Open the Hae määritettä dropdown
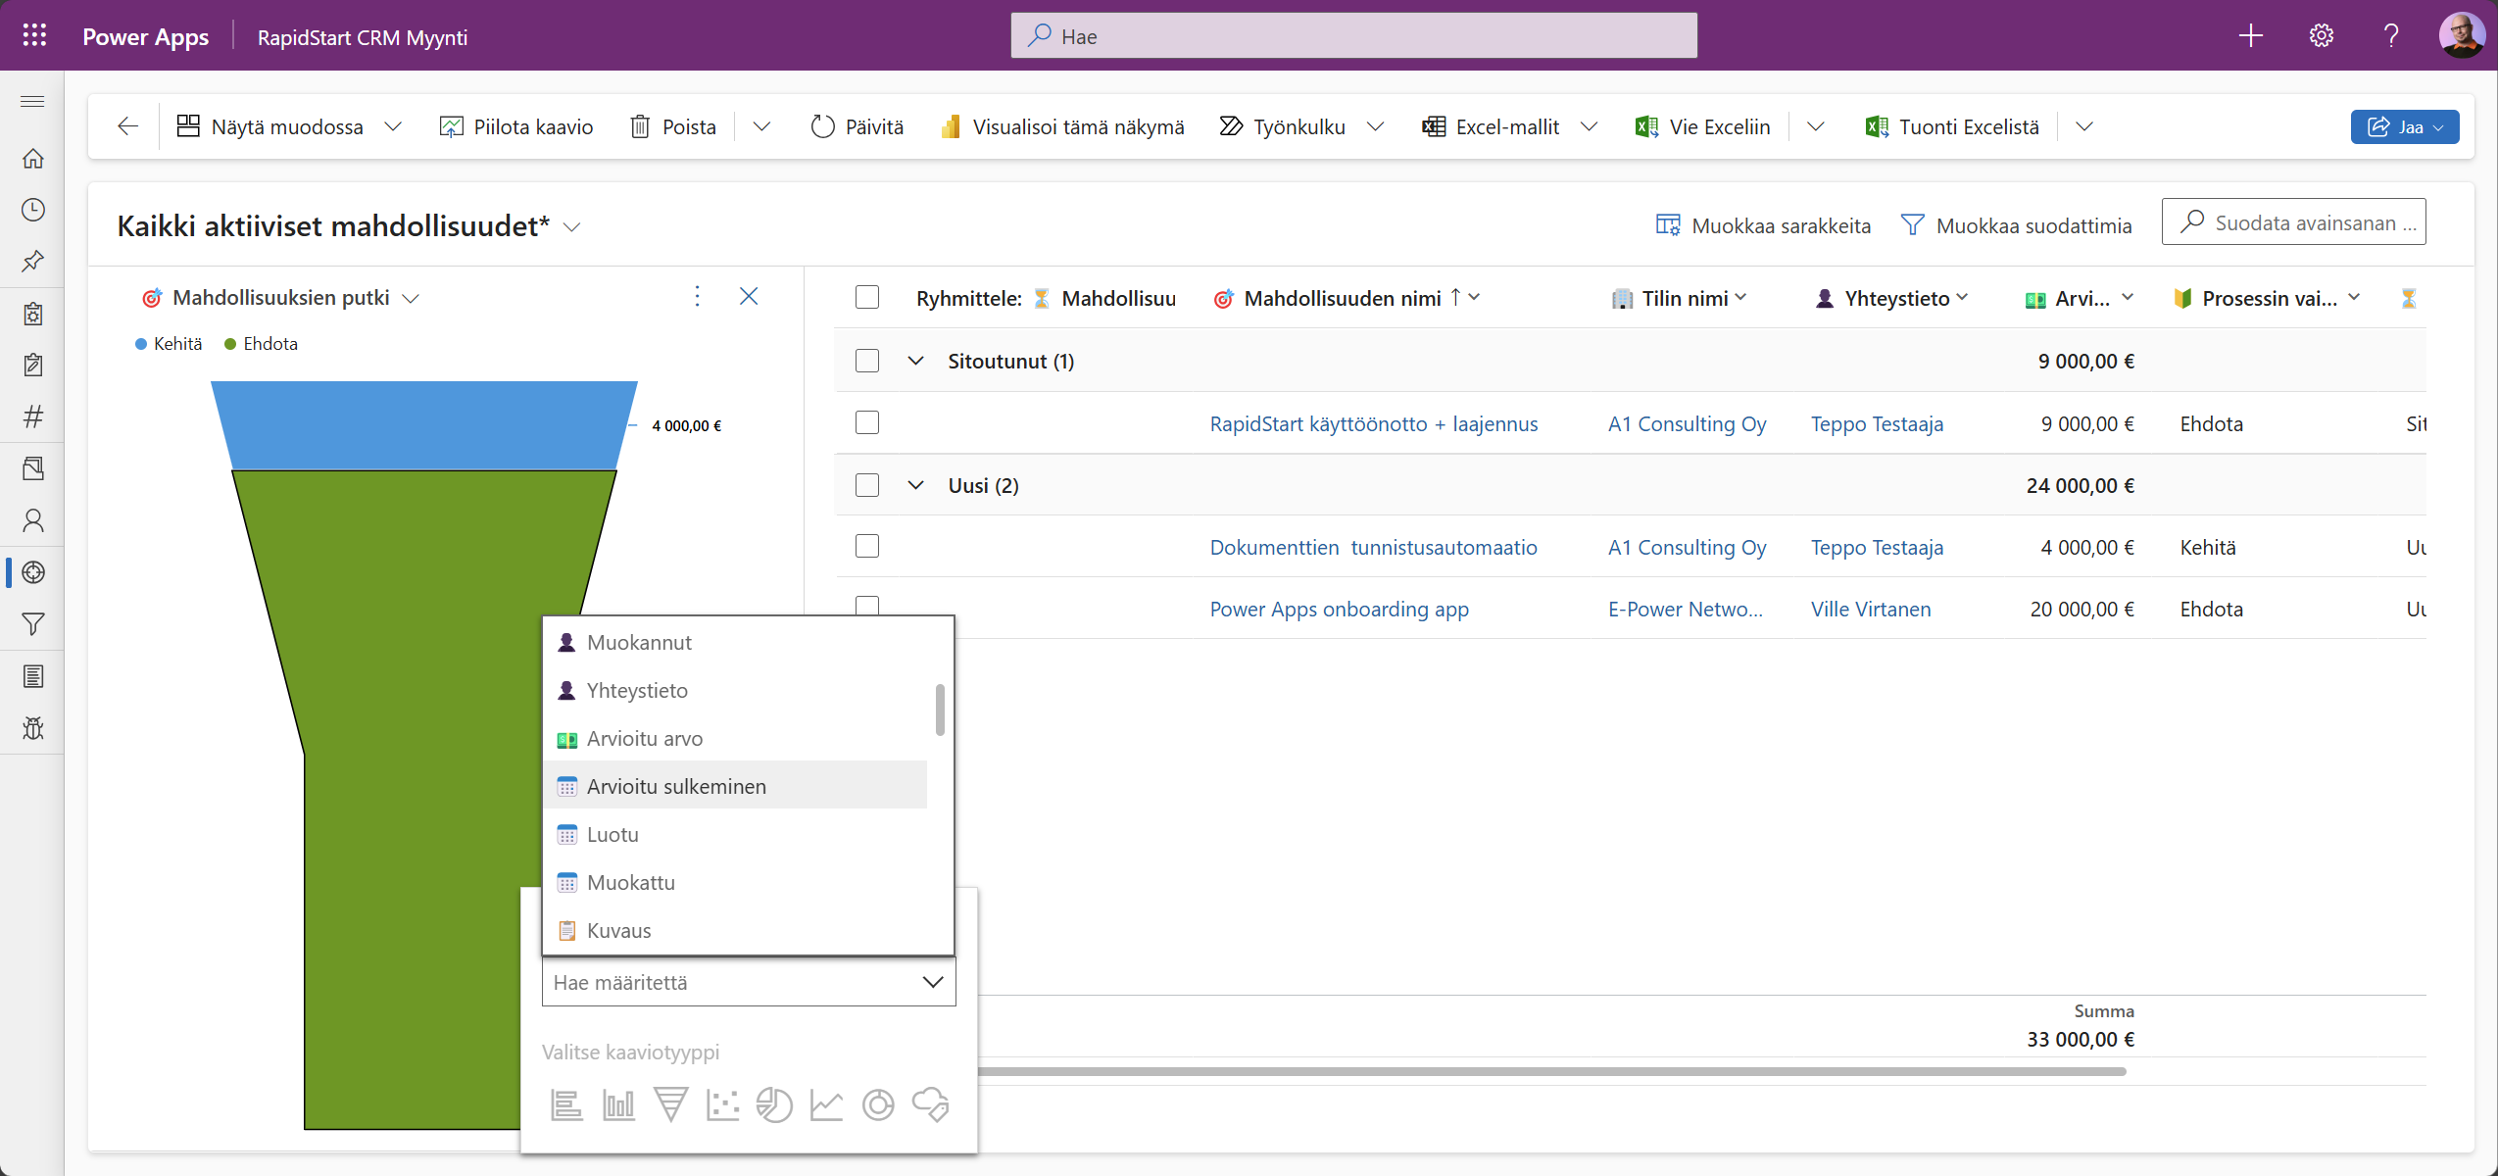This screenshot has width=2498, height=1176. (748, 982)
